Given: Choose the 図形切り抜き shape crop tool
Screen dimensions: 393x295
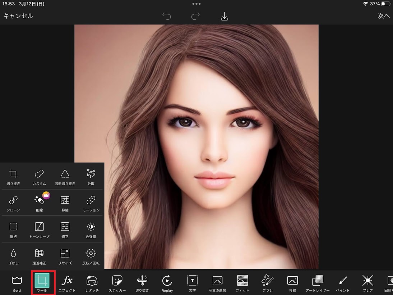Looking at the screenshot, I should coord(65,177).
